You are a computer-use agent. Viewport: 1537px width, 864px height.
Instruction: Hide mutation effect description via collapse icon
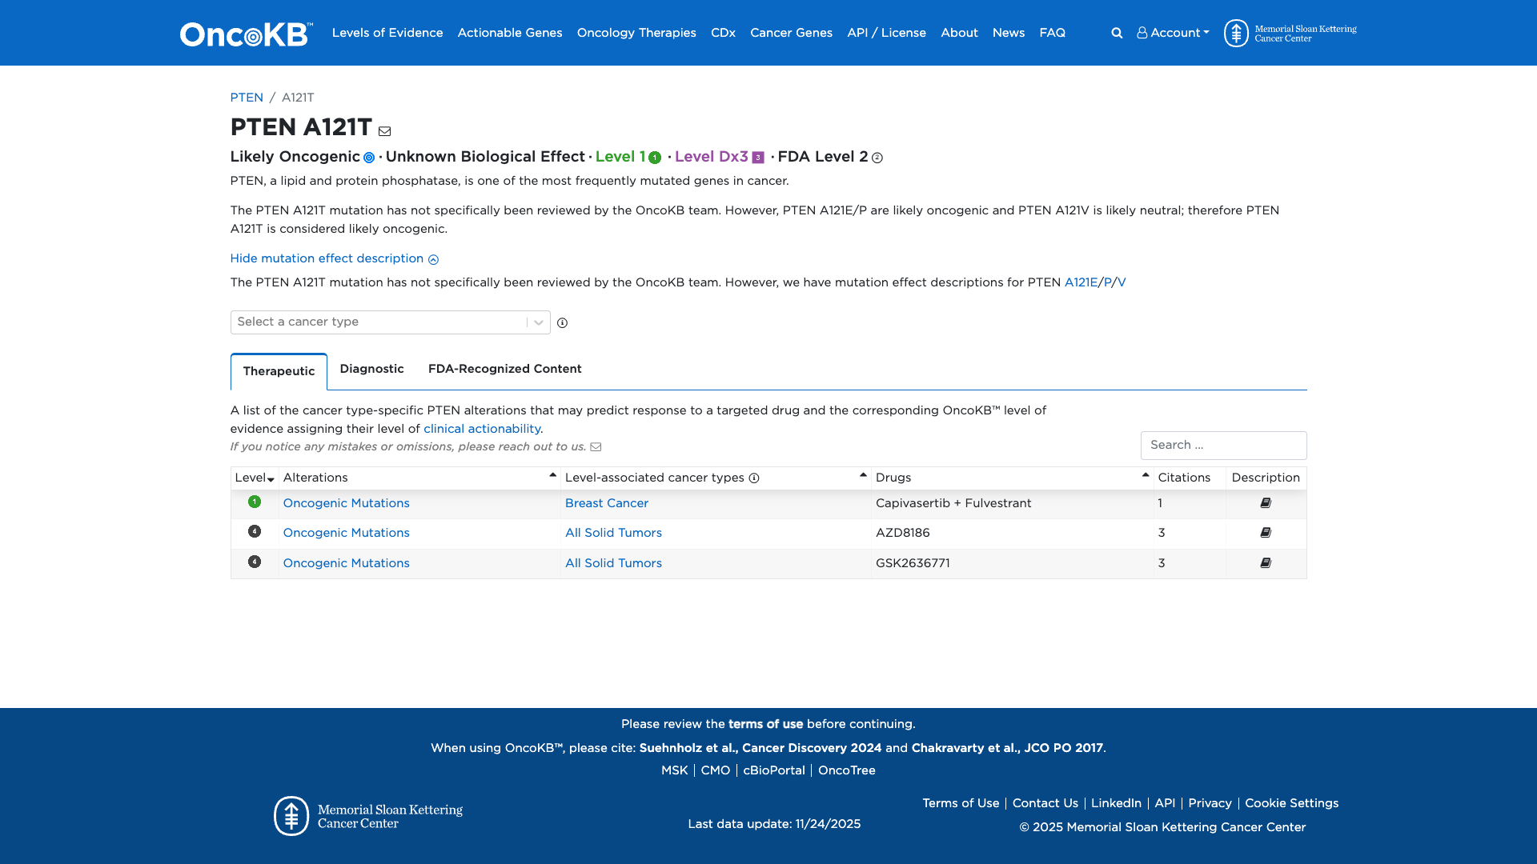(x=434, y=259)
